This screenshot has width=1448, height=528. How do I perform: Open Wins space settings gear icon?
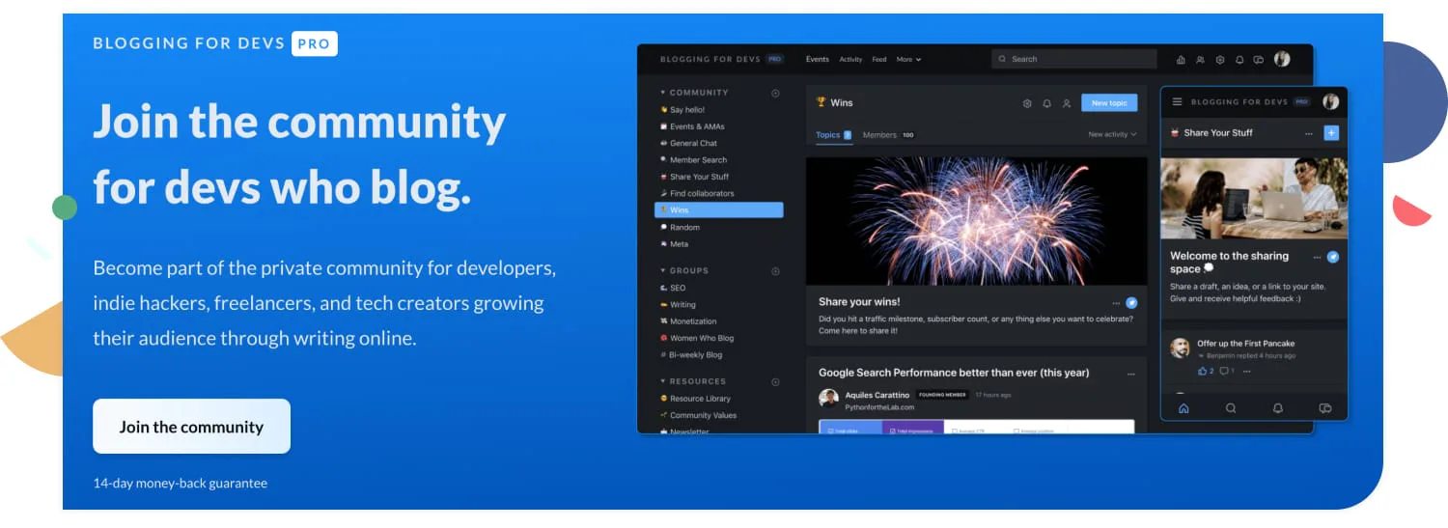pyautogui.click(x=1027, y=103)
